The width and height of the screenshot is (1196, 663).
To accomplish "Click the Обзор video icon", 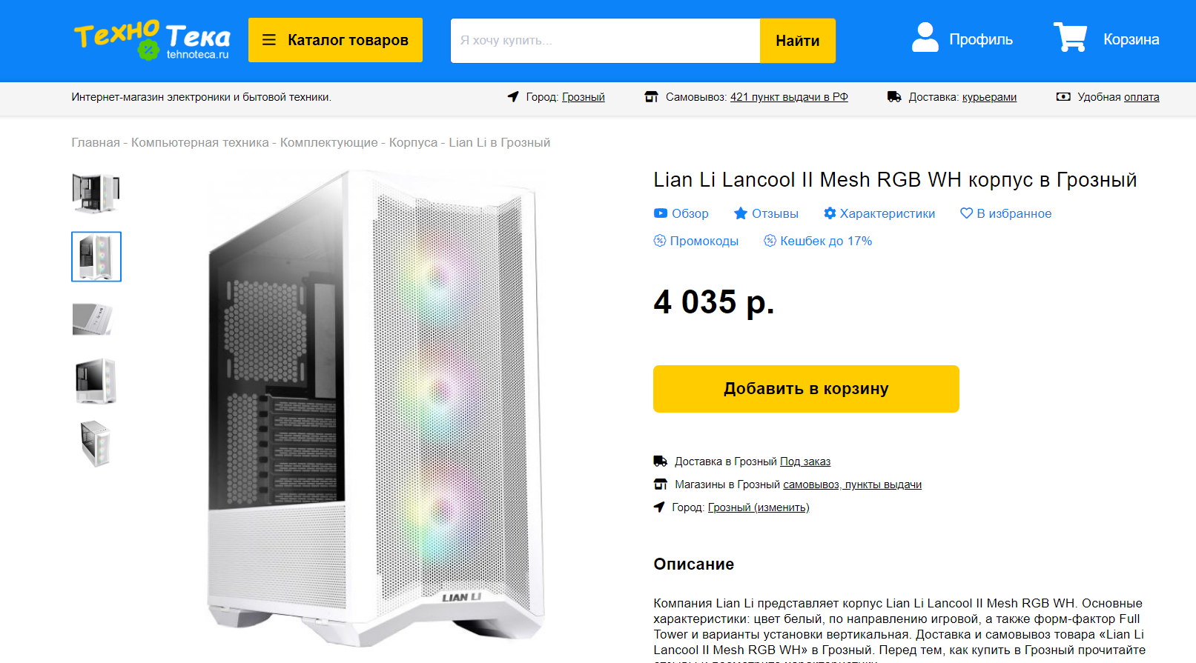I will pos(660,213).
